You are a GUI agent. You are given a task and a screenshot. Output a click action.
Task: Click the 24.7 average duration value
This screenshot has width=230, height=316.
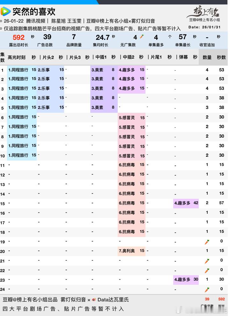[102, 37]
